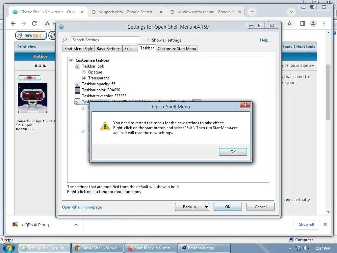Click the taskbar texture path field
This screenshot has height=253, width=337.
151,101
